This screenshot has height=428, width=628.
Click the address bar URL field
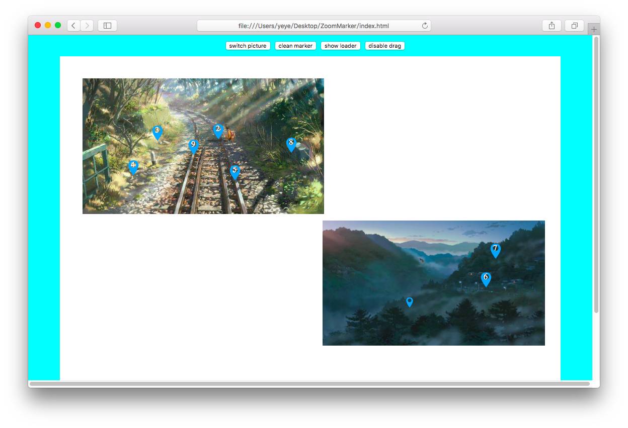(314, 26)
